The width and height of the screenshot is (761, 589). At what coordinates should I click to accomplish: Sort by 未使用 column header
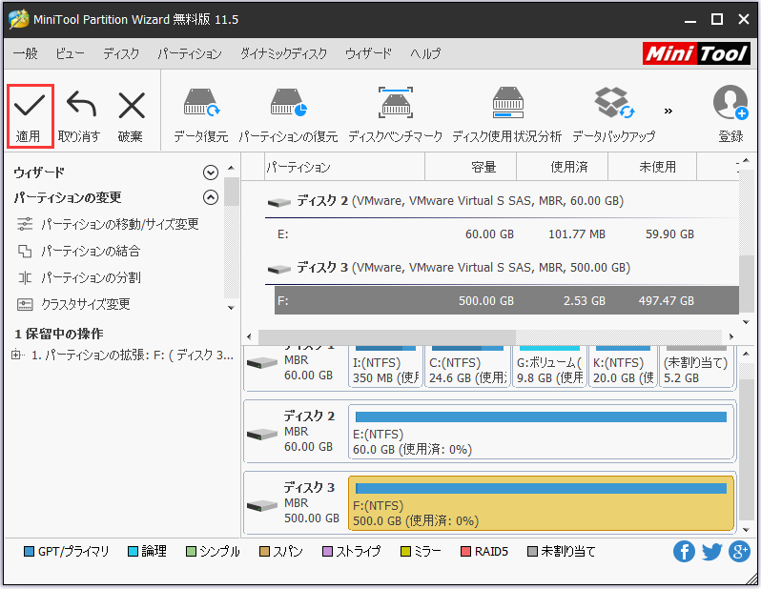click(652, 167)
